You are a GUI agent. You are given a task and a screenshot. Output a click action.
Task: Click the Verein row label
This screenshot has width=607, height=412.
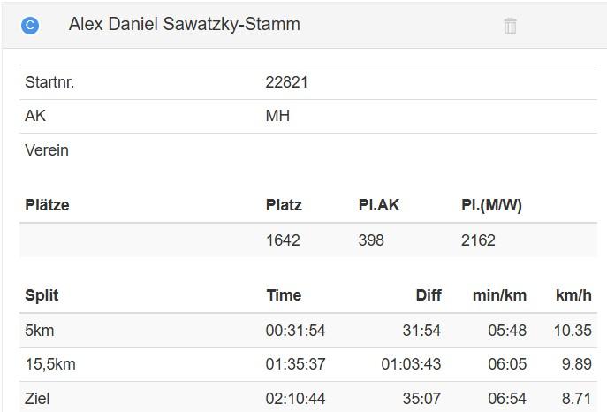click(x=47, y=150)
